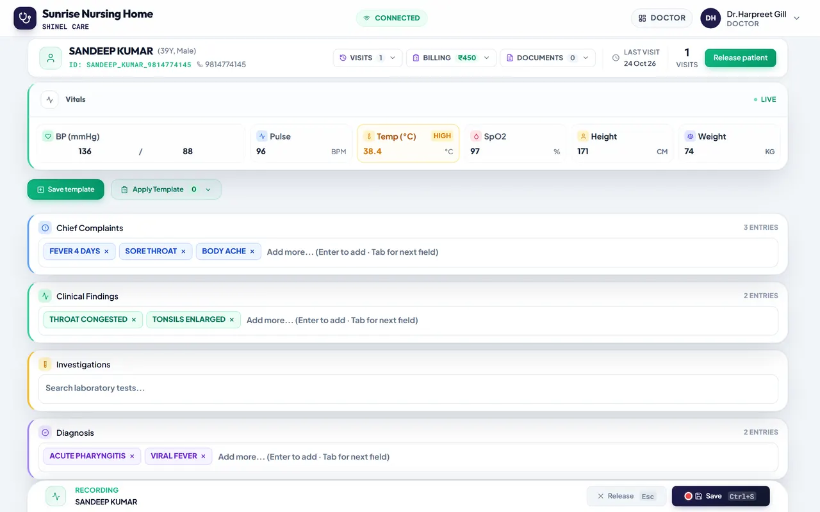Remove the FEVER 4 DAYS complaint tag
The image size is (820, 512).
pos(106,252)
